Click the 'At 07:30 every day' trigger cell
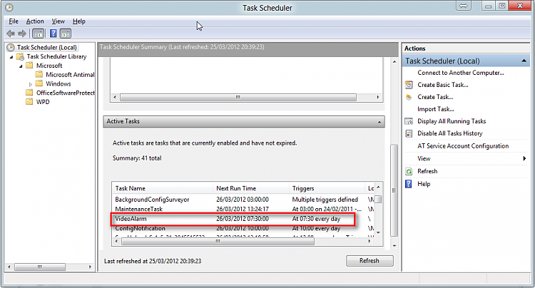 click(x=316, y=219)
